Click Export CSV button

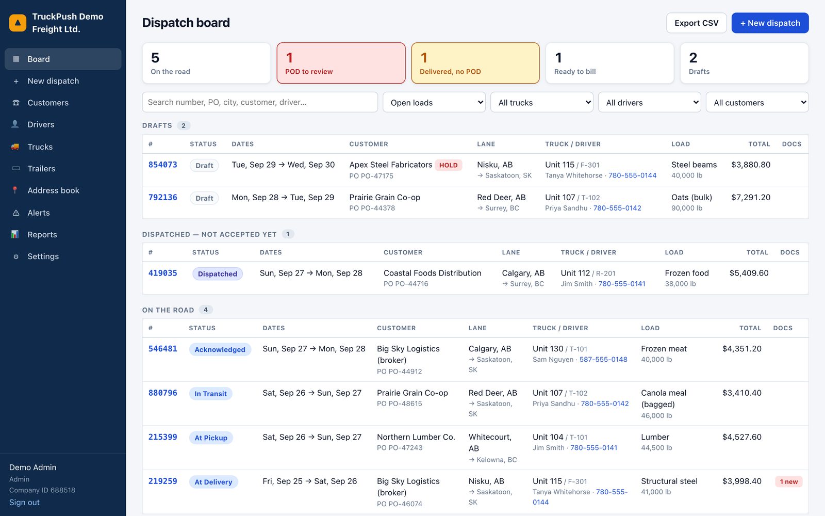[x=696, y=23]
